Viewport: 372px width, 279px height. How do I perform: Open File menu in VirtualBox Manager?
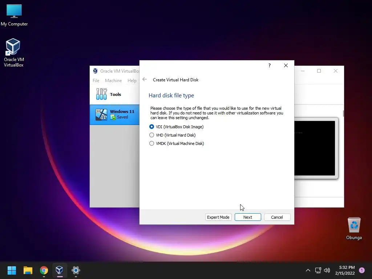(96, 80)
